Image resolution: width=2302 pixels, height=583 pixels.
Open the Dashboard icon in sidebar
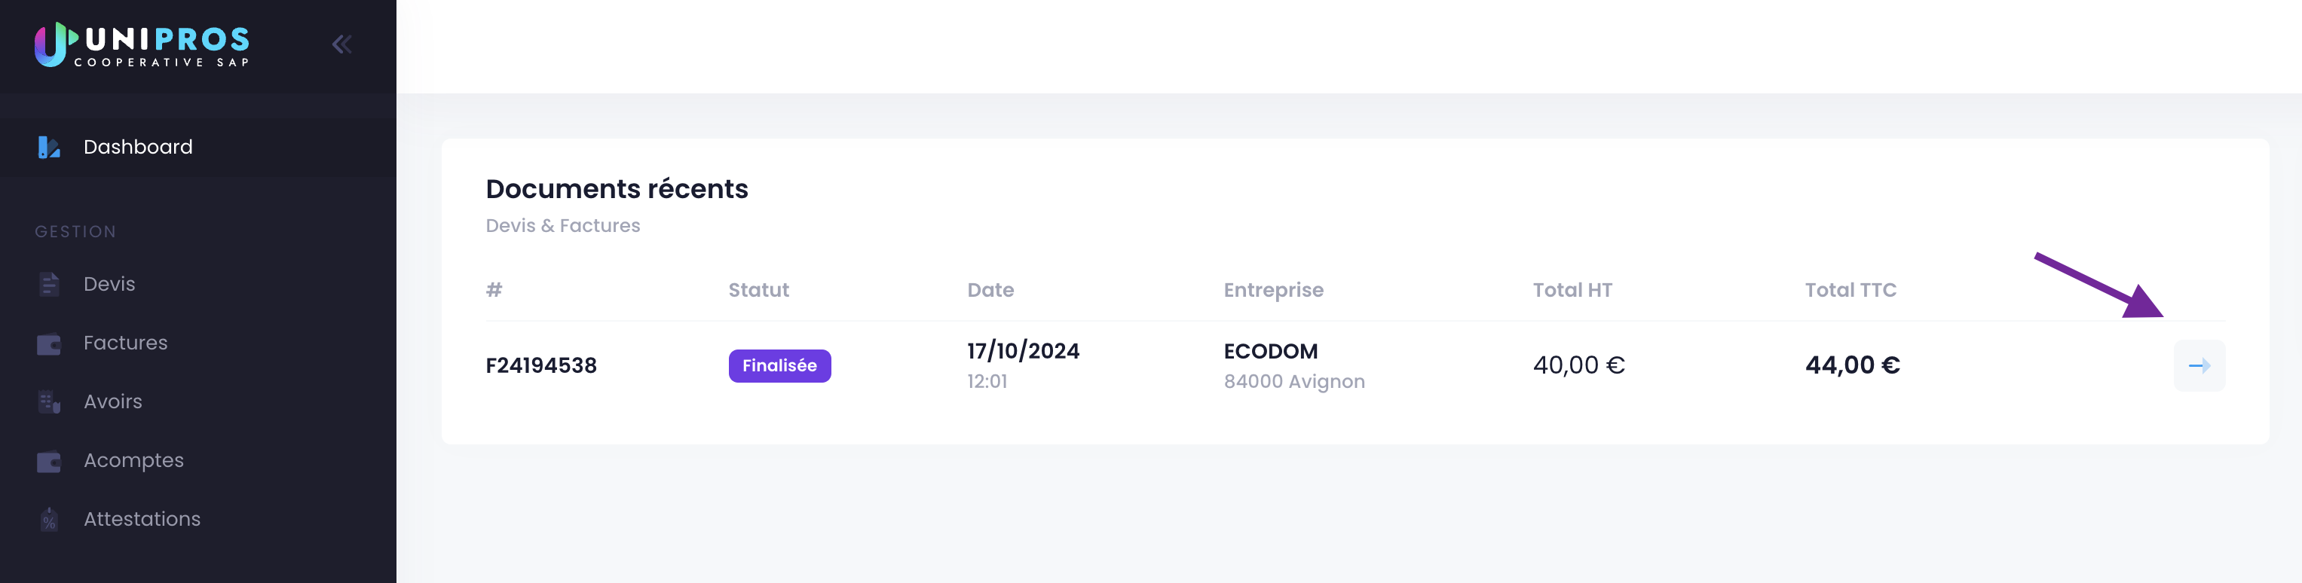[49, 148]
